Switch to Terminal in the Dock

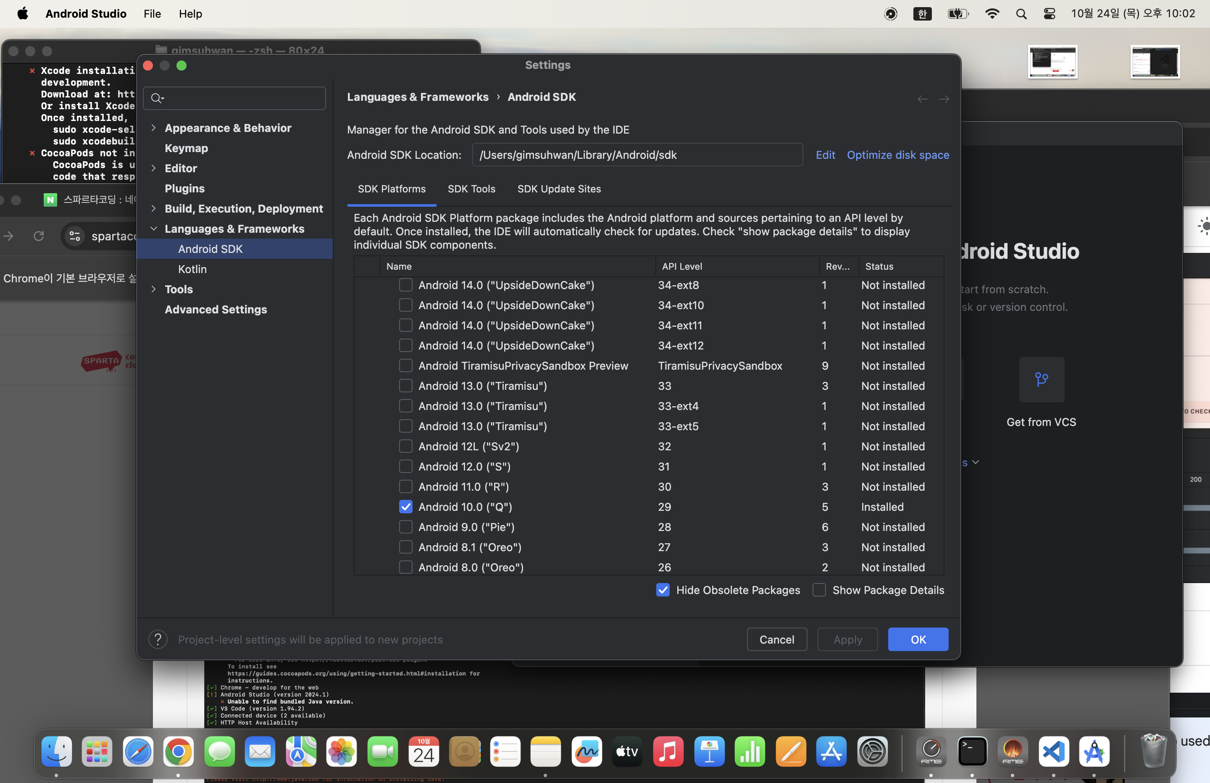pos(972,751)
